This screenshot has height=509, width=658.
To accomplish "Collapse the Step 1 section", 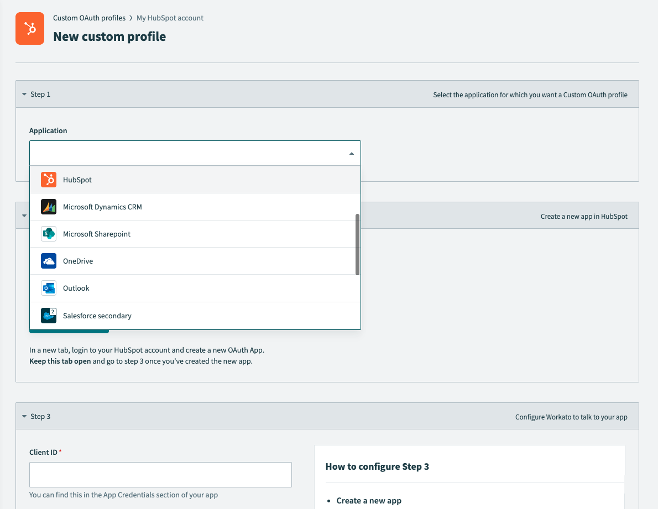I will [x=23, y=94].
